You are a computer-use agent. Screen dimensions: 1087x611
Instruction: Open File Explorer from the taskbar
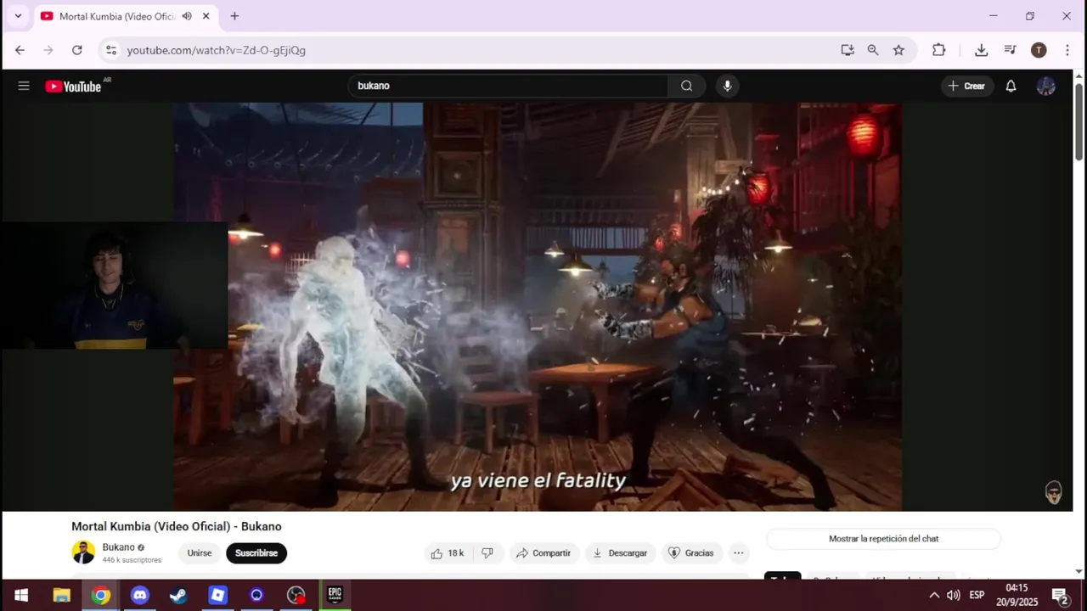coord(61,595)
